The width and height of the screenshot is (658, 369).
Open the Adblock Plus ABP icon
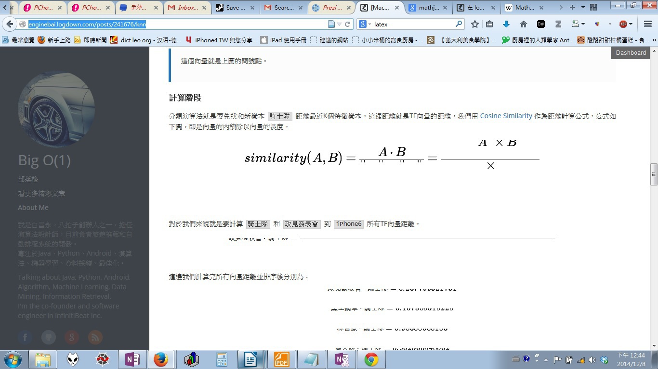tap(623, 24)
